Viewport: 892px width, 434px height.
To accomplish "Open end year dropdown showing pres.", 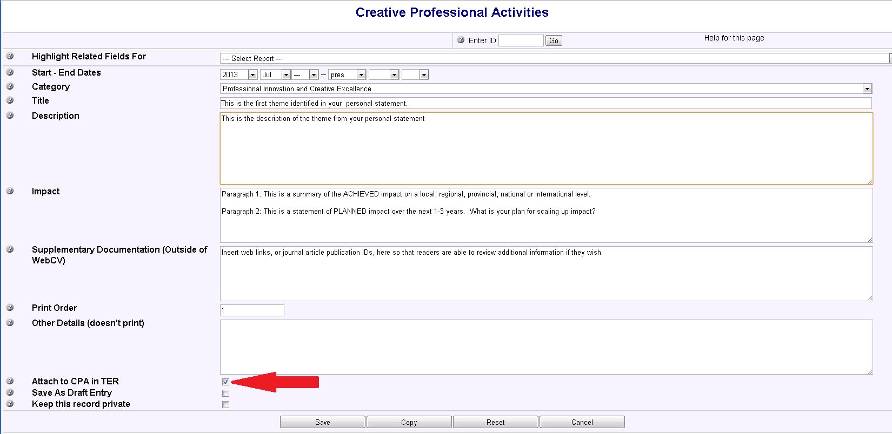I will [x=347, y=74].
